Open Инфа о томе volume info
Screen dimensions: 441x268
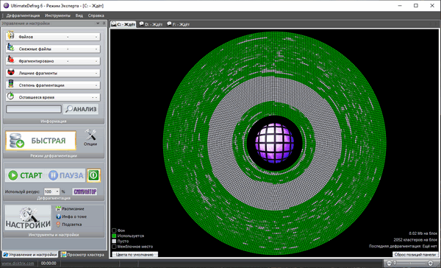71,216
